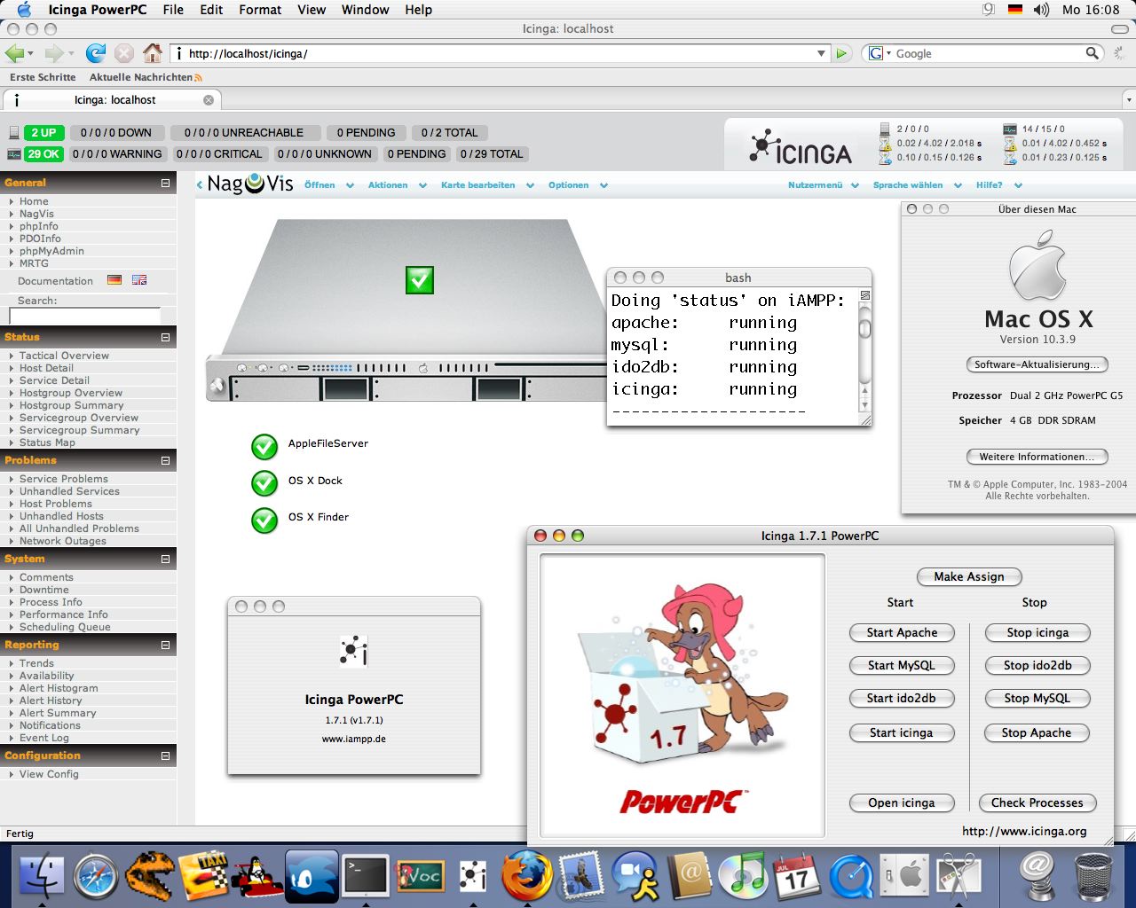The width and height of the screenshot is (1136, 908).
Task: Collapse the System sidebar section
Action: pyautogui.click(x=165, y=559)
